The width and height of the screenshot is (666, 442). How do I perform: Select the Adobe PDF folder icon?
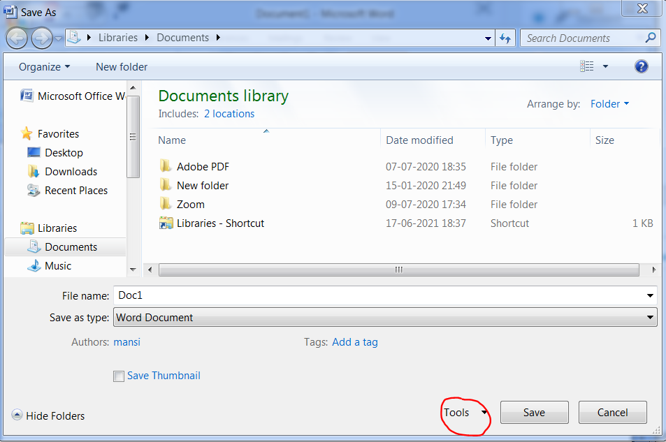166,166
